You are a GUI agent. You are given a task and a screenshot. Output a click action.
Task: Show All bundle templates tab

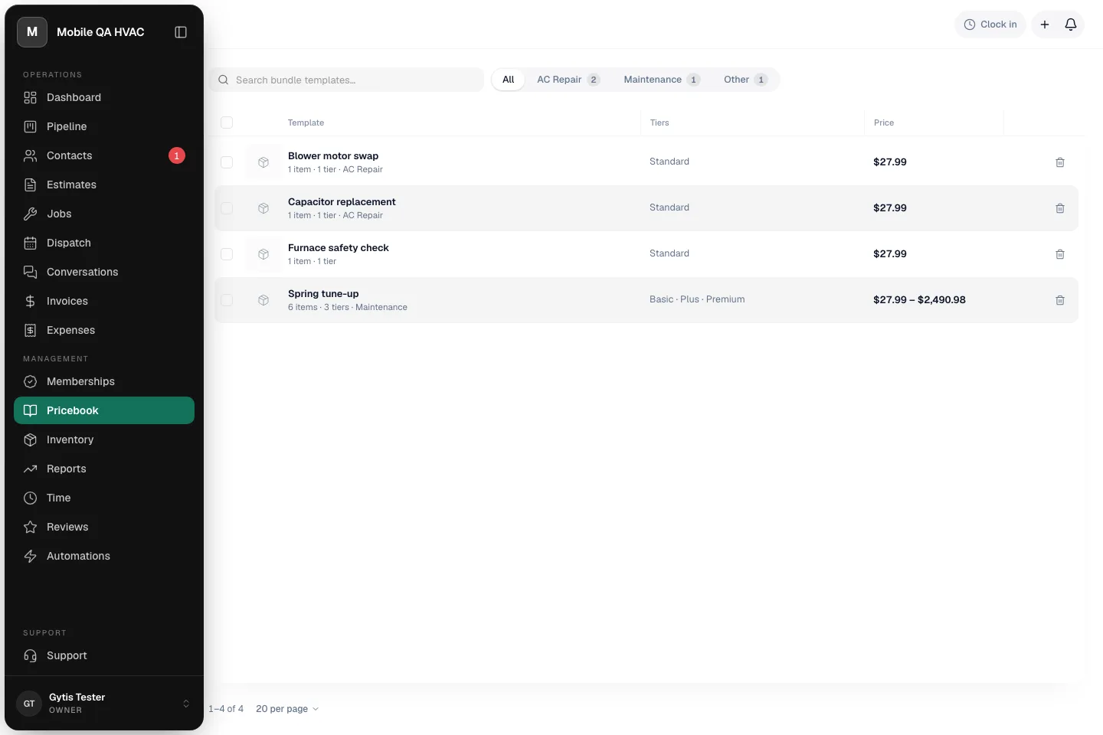tap(508, 80)
